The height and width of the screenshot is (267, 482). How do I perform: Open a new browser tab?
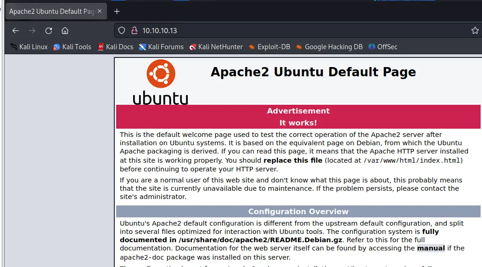[x=117, y=11]
